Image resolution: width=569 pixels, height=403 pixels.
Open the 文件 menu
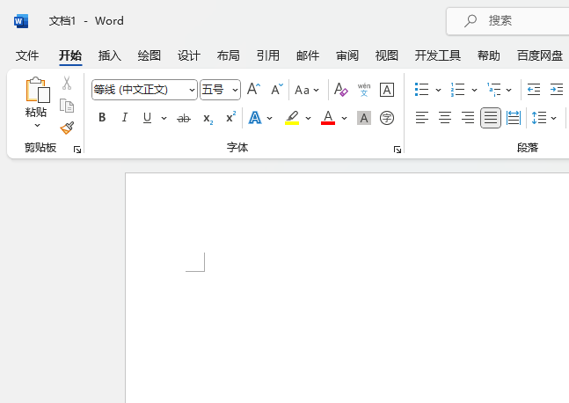tap(27, 55)
